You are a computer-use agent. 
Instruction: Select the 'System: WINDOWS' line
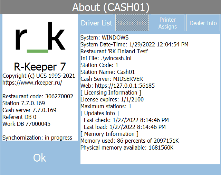click(x=104, y=37)
